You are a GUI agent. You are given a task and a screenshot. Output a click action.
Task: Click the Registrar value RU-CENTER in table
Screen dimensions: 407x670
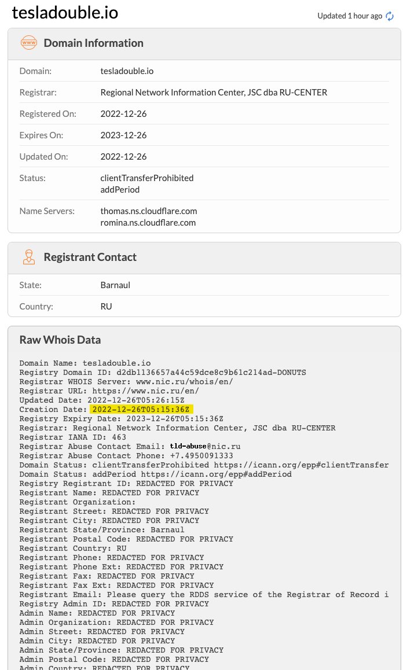click(x=214, y=93)
